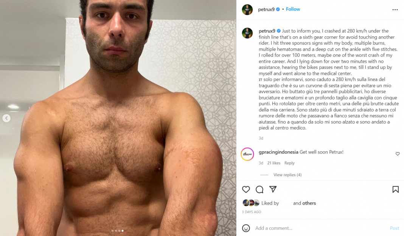Submit comment with Post button
This screenshot has height=236, width=404.
394,228
